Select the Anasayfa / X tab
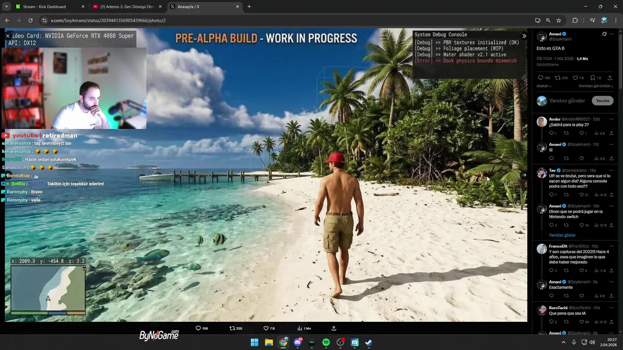623x350 pixels. tap(204, 7)
